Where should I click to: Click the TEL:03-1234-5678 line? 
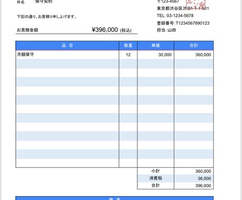(175, 16)
